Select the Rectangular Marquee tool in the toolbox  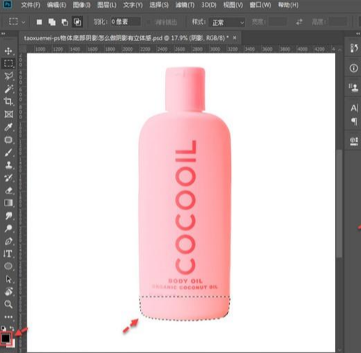8,63
